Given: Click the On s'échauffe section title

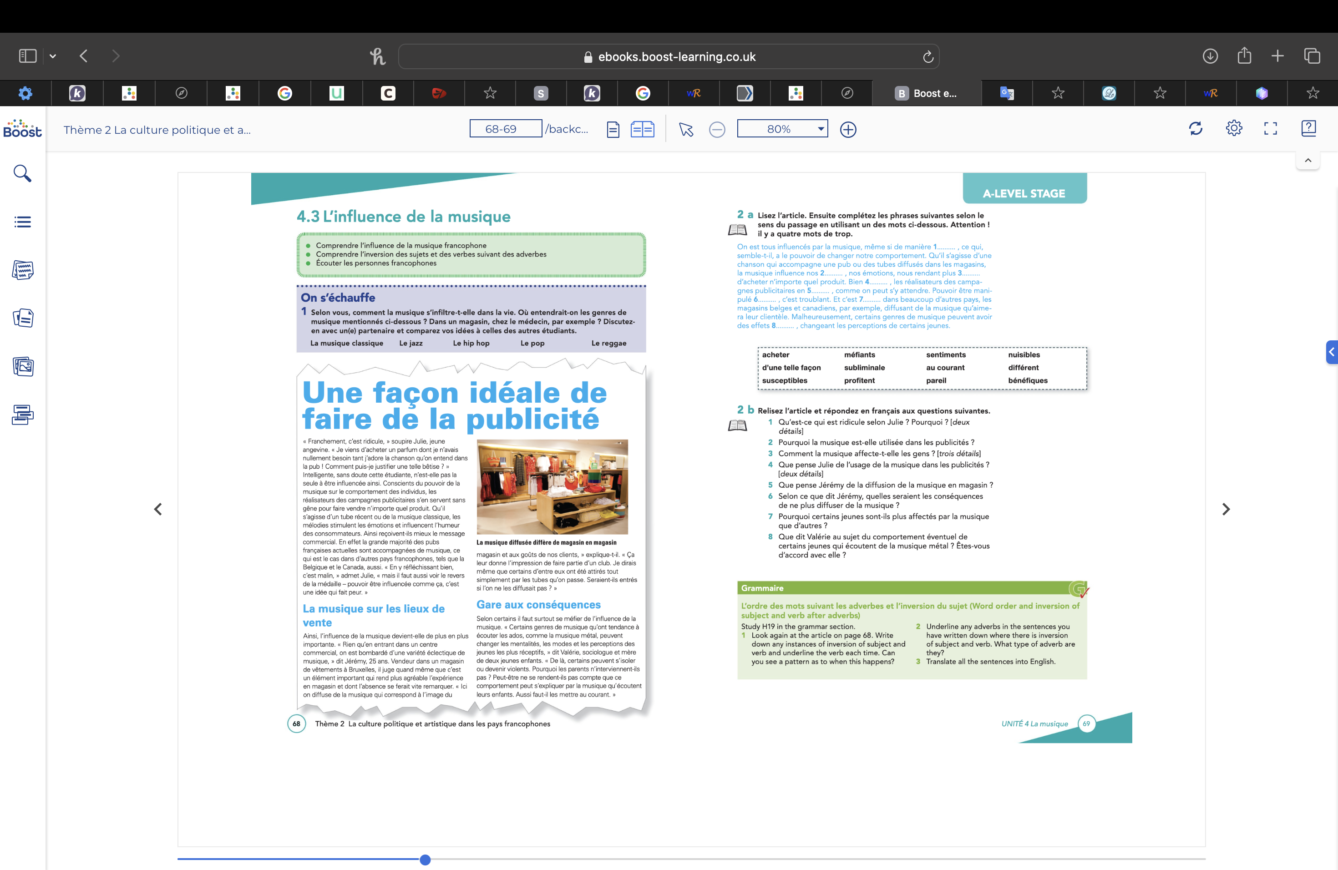Looking at the screenshot, I should 338,297.
